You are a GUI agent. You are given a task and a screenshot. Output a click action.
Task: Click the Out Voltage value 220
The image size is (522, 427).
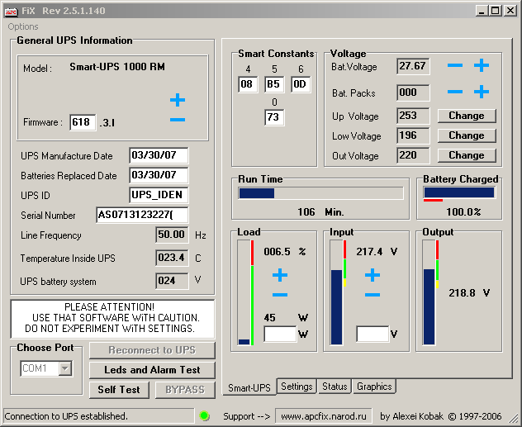click(413, 155)
